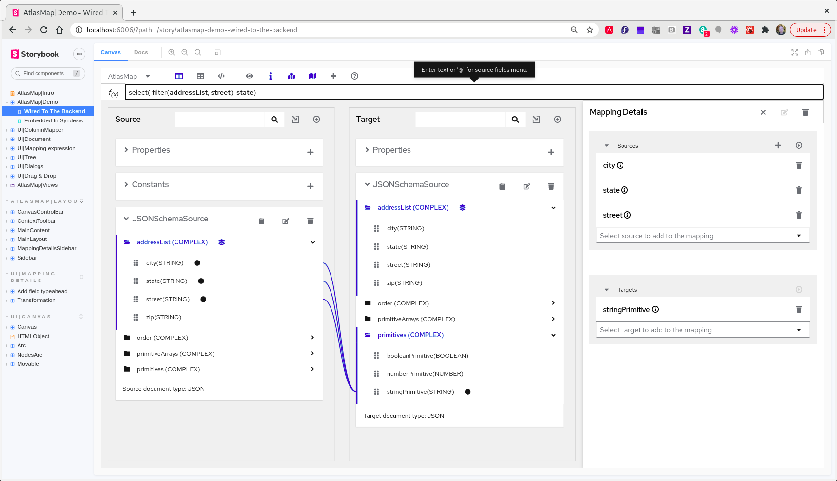Image resolution: width=837 pixels, height=481 pixels.
Task: Remove the city source with its trash icon
Action: click(798, 165)
